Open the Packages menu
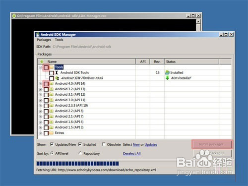Viewport: 248px width, 186px height. click(44, 40)
